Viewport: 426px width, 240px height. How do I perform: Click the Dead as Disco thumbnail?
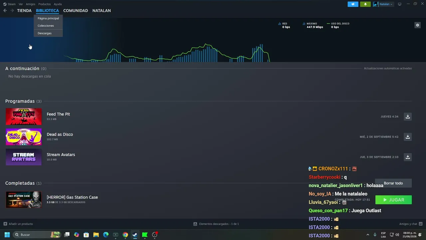tap(24, 137)
